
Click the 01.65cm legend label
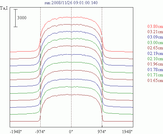point(155,81)
